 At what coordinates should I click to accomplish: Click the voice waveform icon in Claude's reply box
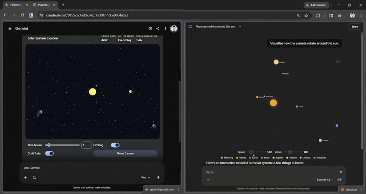[339, 179]
